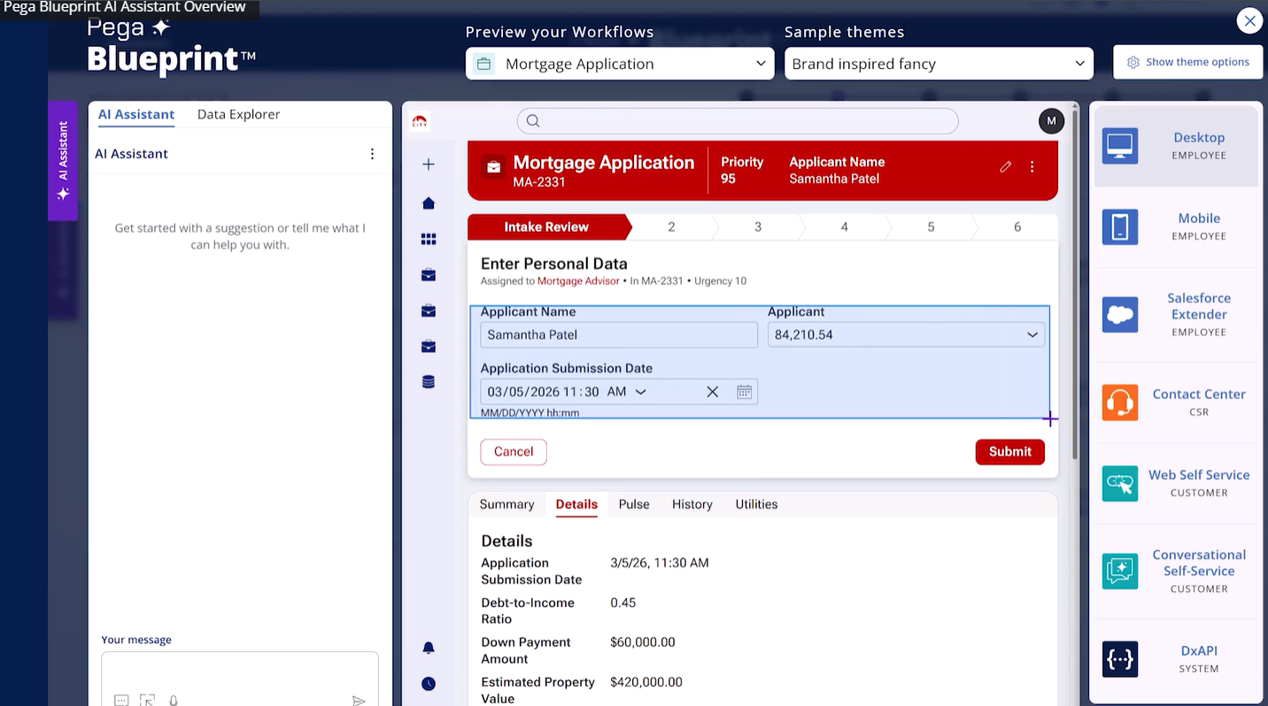1268x706 pixels.
Task: Click the $60,000.00 down payment value
Action: click(643, 642)
